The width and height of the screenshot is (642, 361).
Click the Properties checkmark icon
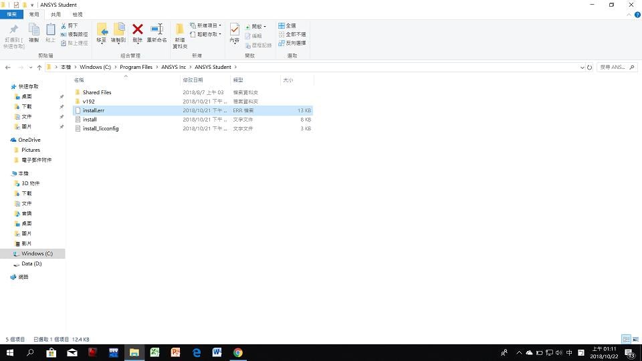(235, 29)
